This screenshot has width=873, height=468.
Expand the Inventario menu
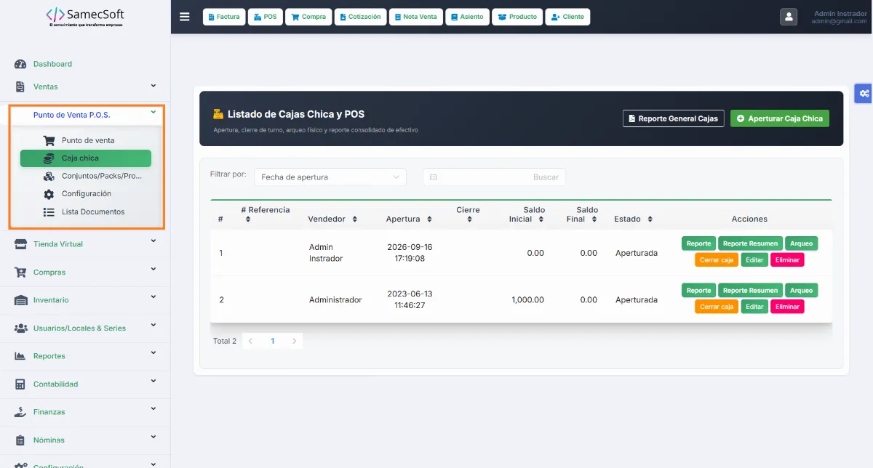85,300
